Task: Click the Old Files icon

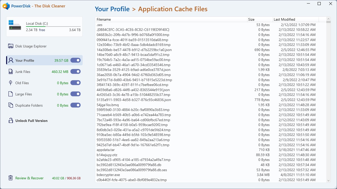Action: [11, 83]
